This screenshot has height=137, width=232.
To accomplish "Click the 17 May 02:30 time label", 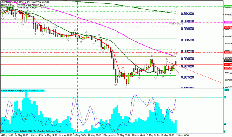I will (x=124, y=135).
